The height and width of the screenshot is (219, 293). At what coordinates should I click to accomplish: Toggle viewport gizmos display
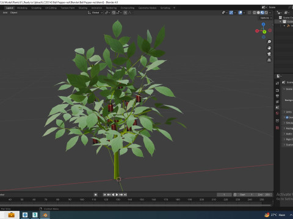[x=231, y=13]
